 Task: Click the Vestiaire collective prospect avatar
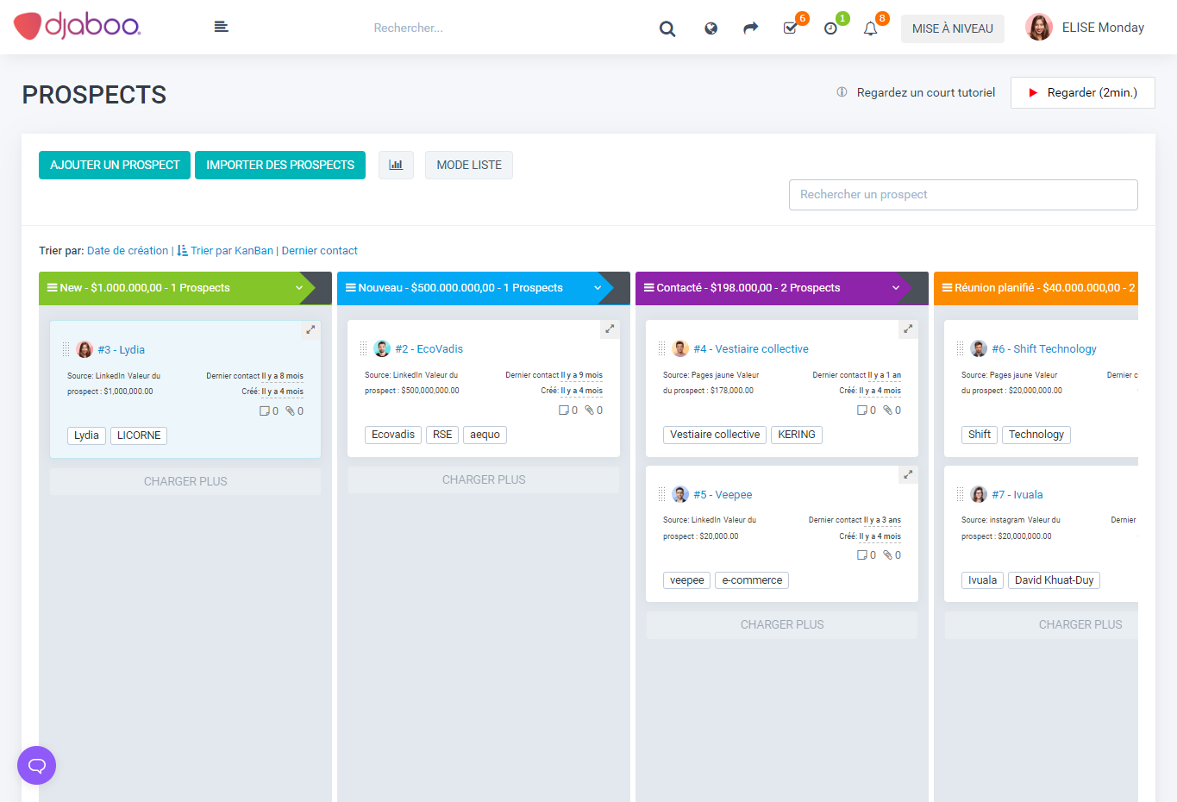[x=680, y=348]
